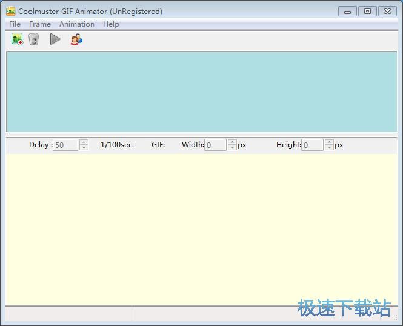Increase GIF Width with up arrow
Image resolution: width=403 pixels, height=326 pixels.
point(232,142)
